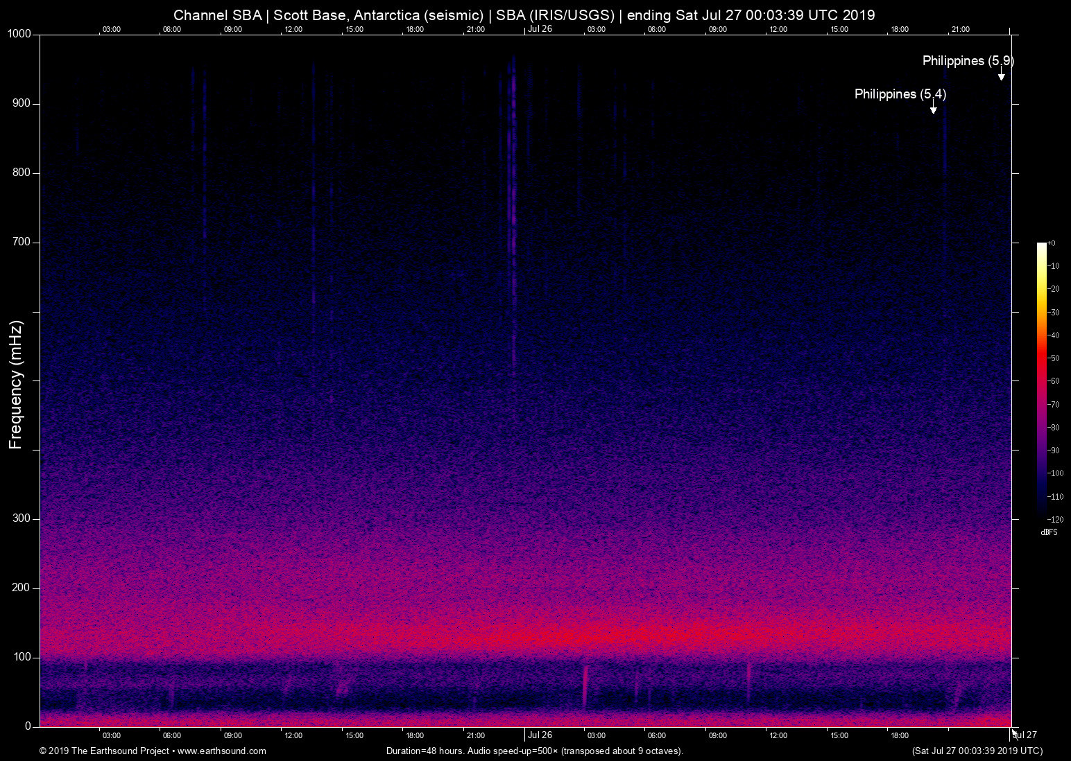Click the Jul 26 label on the bottom axis

coord(540,735)
